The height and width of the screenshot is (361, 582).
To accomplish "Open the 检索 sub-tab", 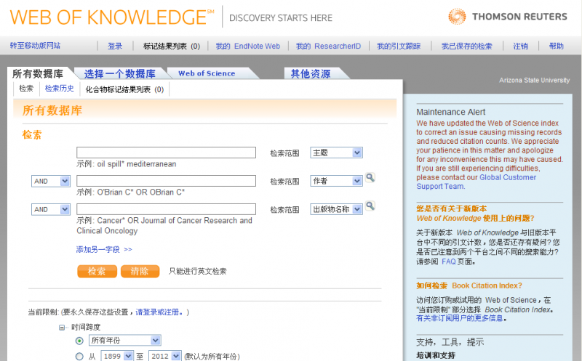I will [26, 89].
